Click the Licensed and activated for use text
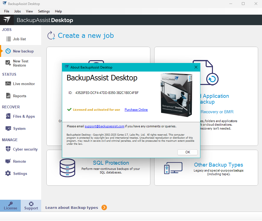Screen dimensions: 262x221 96,110
